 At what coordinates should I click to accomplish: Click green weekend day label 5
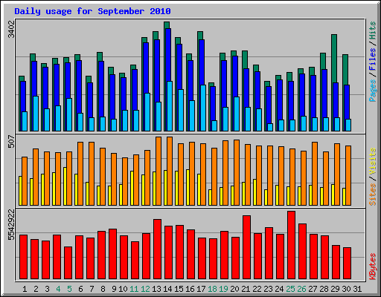69,289
